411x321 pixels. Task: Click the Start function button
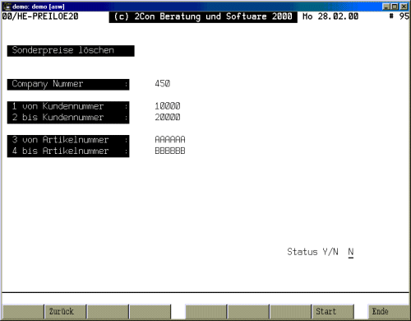point(333,312)
